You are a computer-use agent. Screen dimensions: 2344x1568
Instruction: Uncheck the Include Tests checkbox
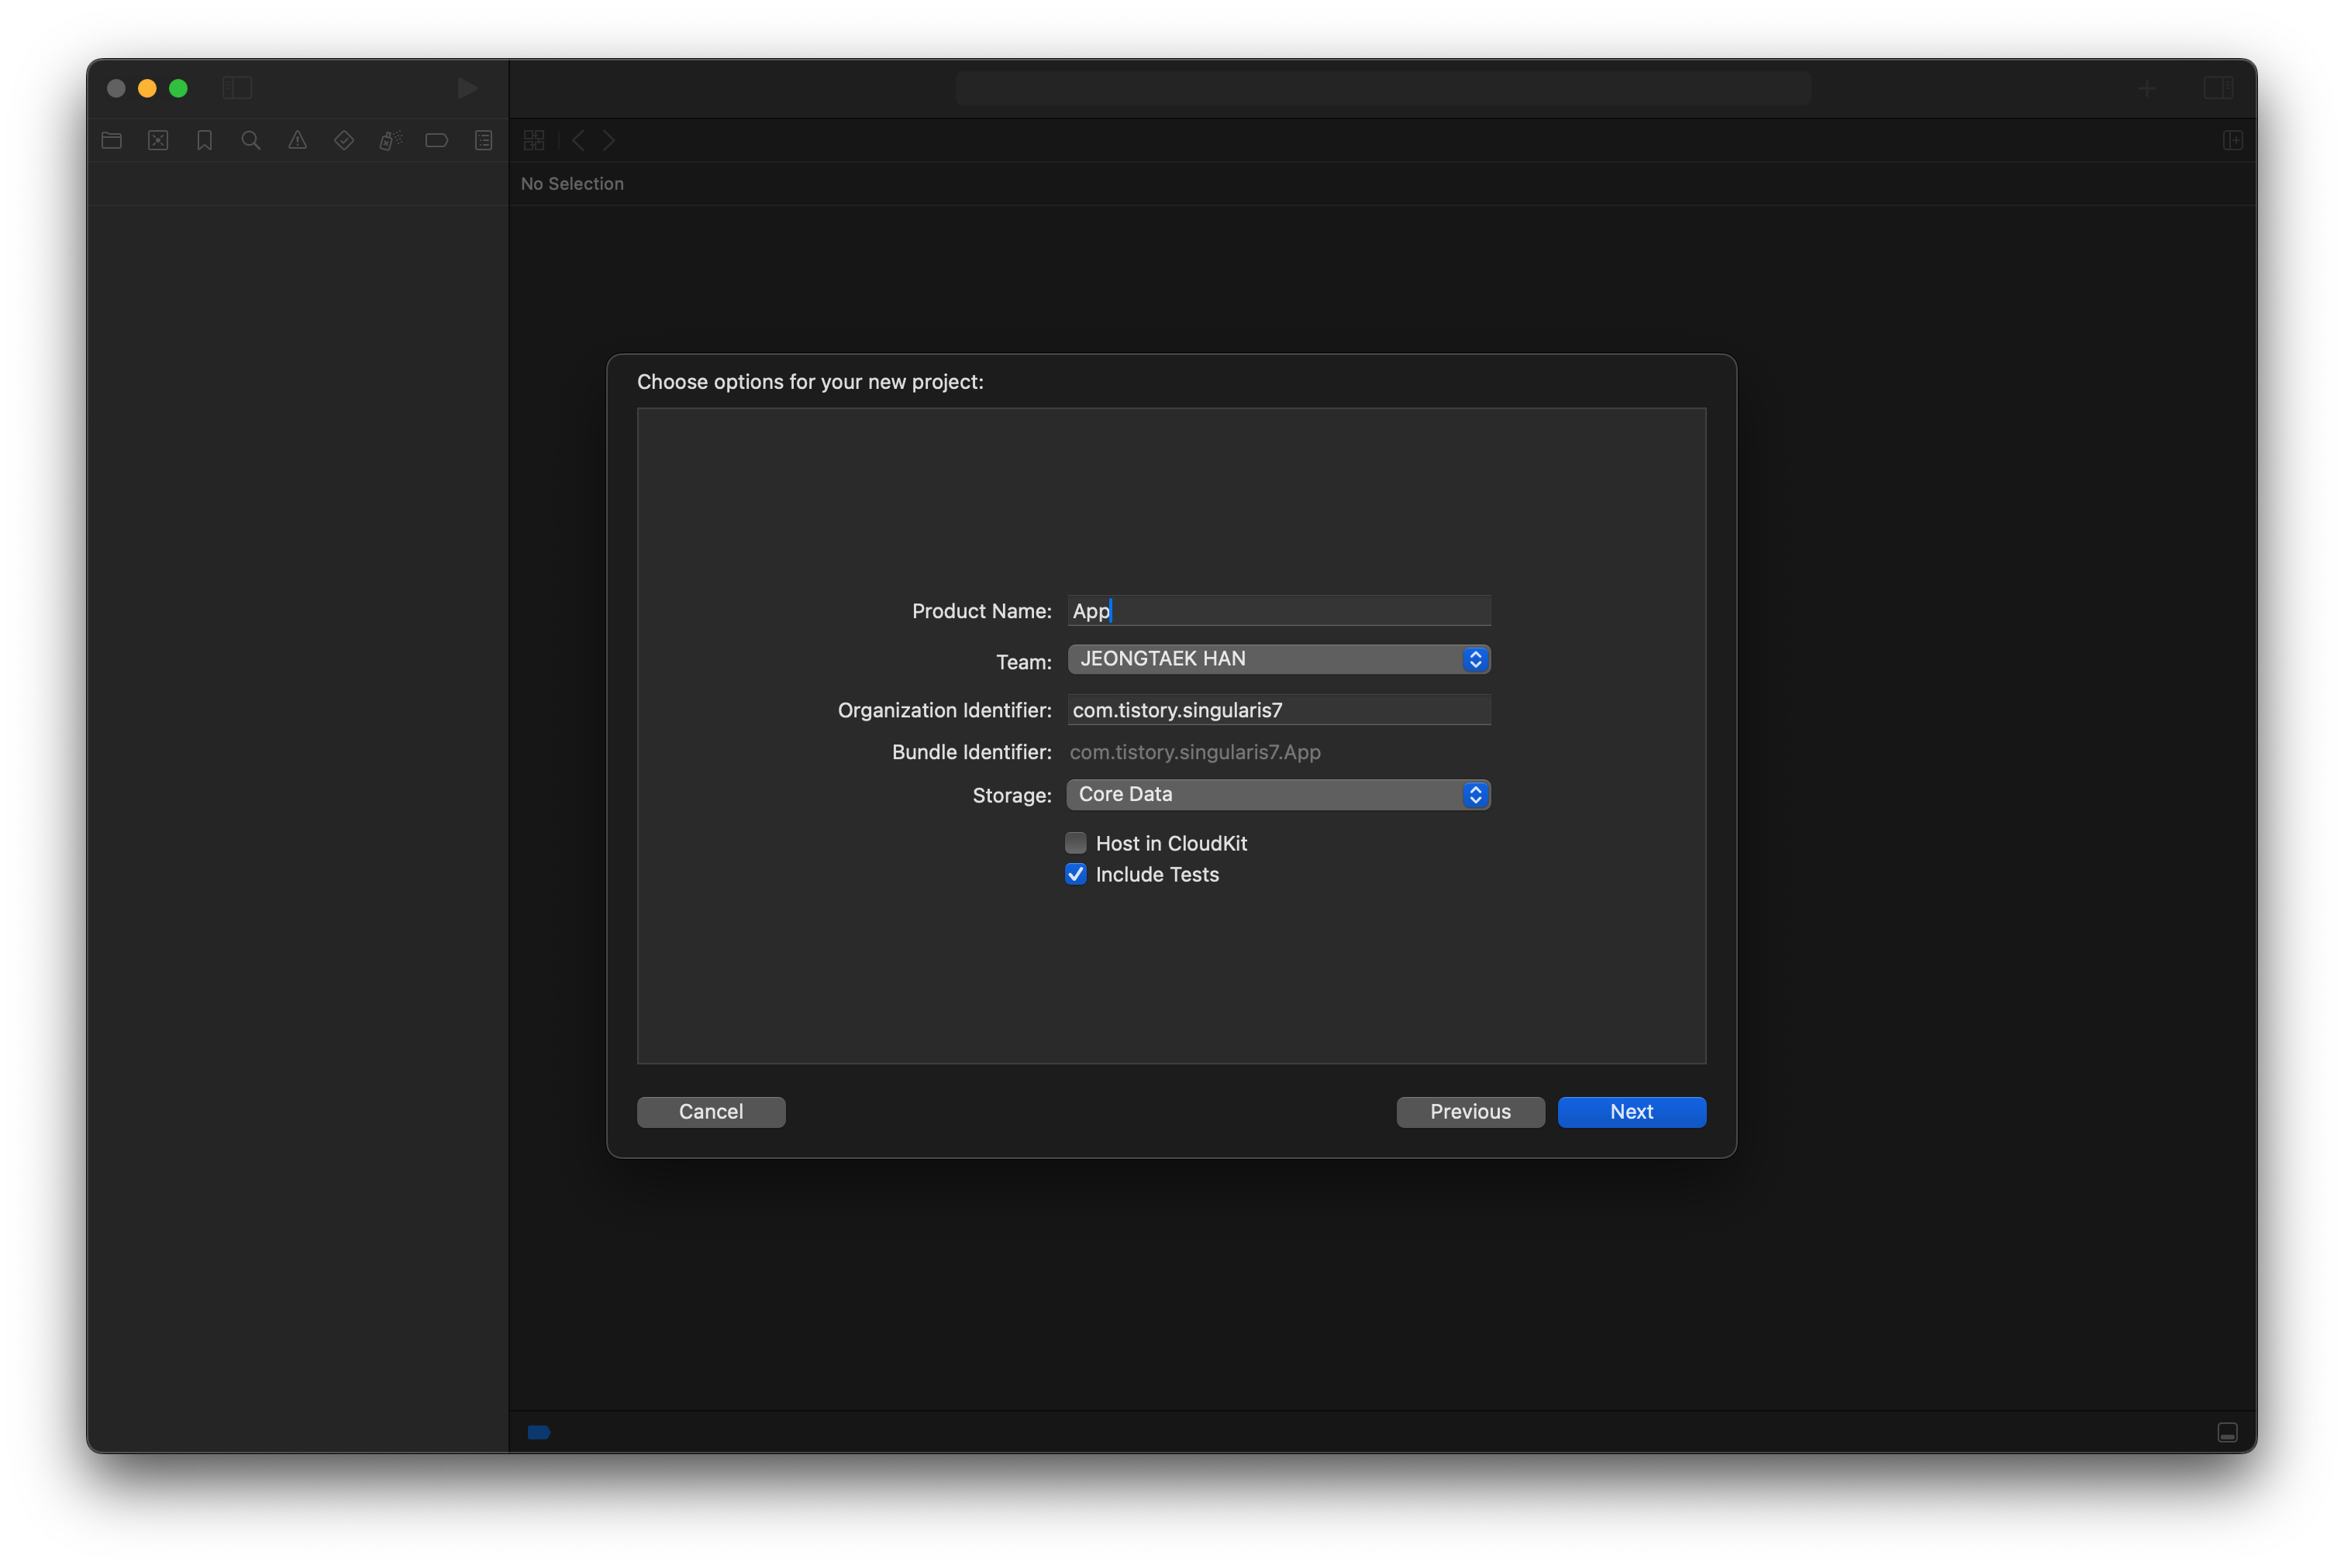pyautogui.click(x=1075, y=874)
